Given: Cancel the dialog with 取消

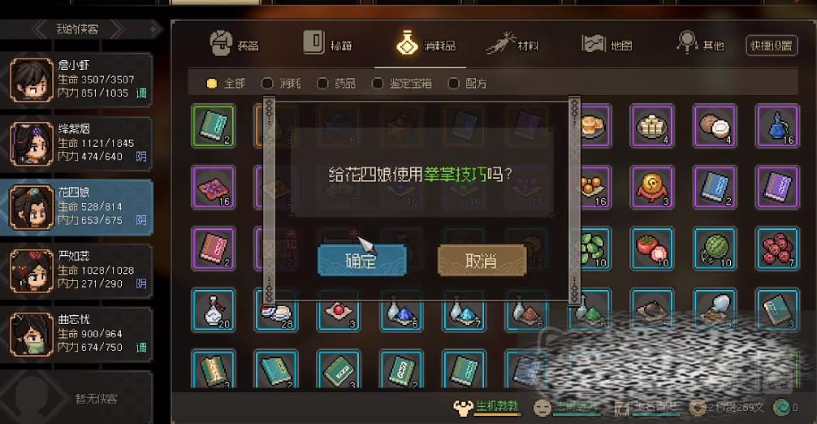Looking at the screenshot, I should tap(482, 260).
